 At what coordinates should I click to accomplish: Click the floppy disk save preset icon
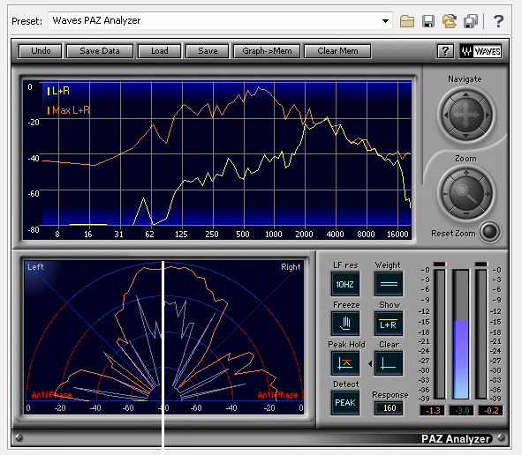428,21
